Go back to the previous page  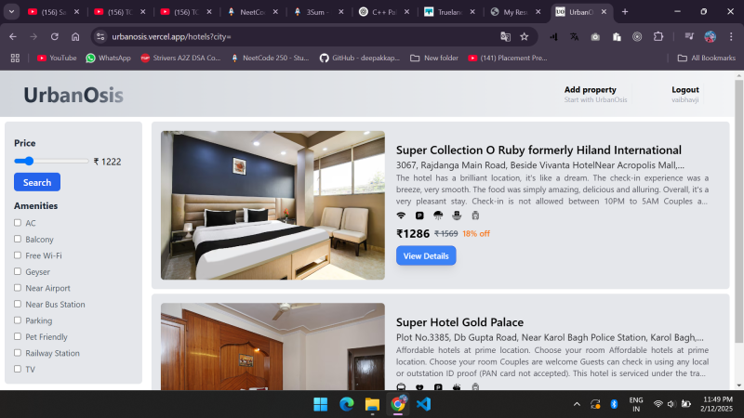13,36
